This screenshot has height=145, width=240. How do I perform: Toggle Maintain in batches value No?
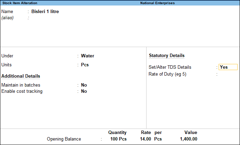tap(84, 85)
